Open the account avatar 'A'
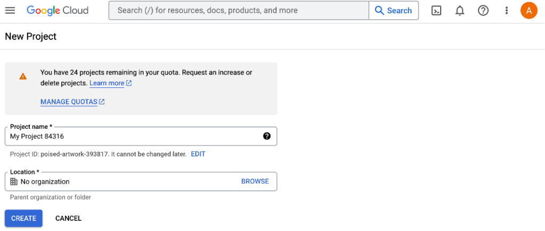 pos(529,11)
